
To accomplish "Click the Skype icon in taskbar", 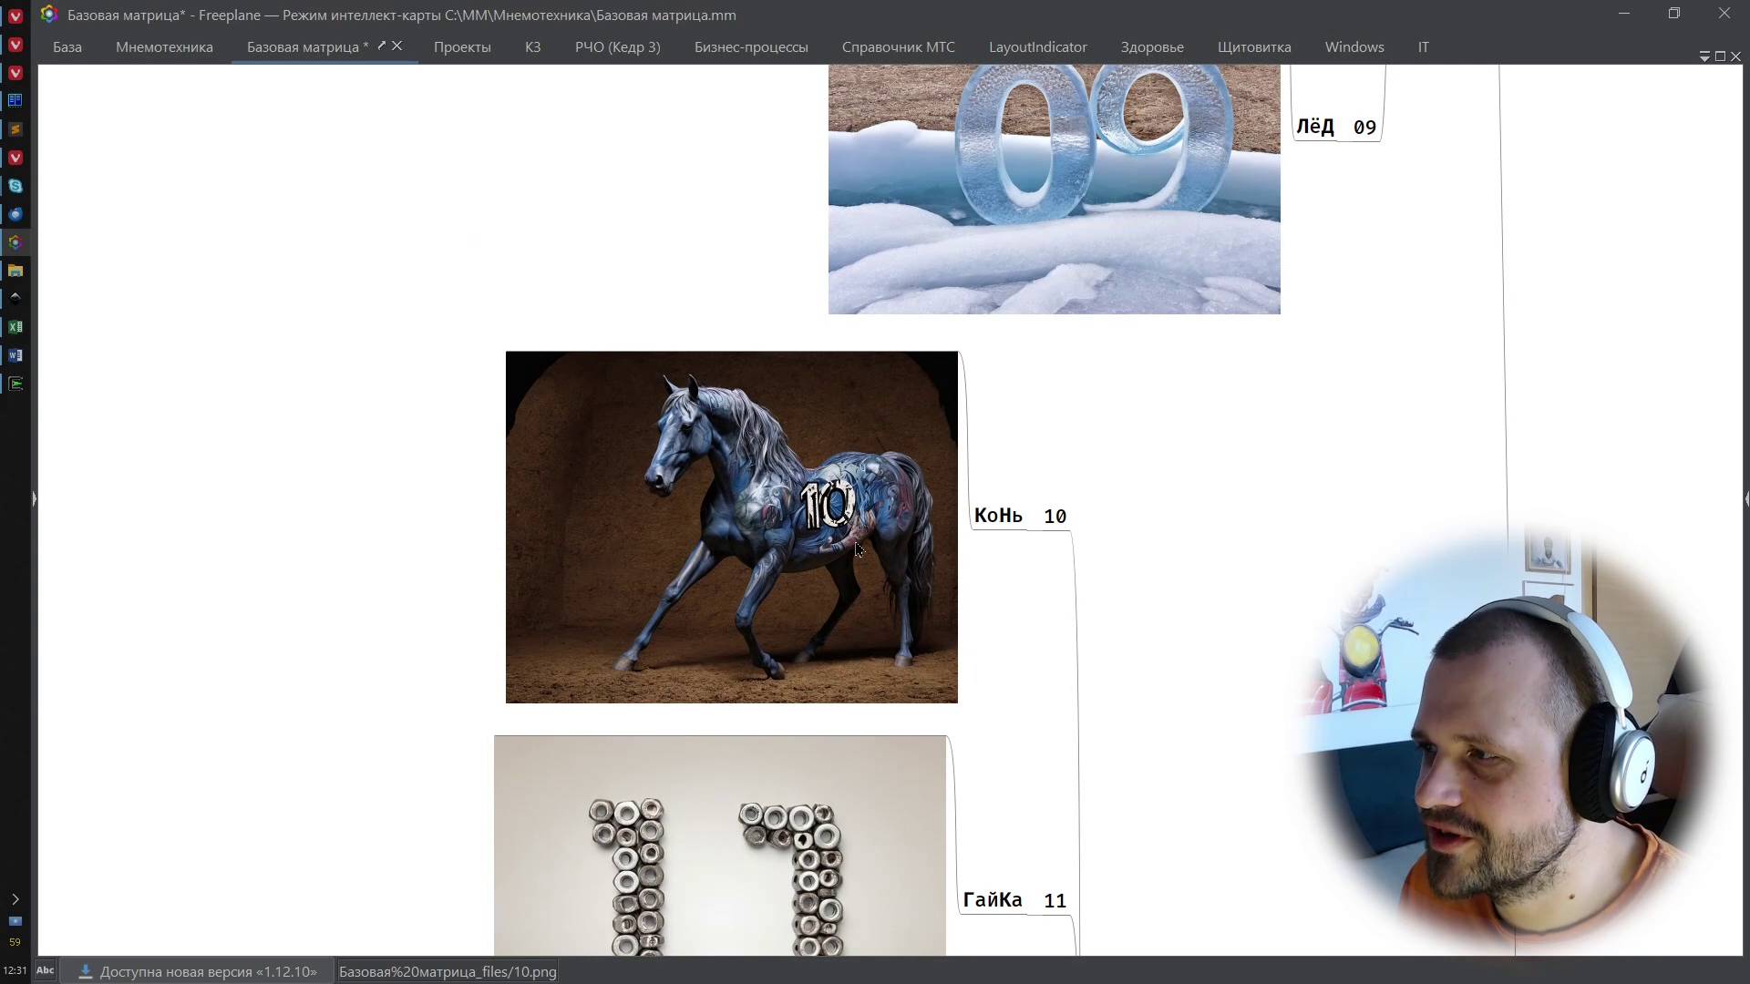I will (x=15, y=186).
